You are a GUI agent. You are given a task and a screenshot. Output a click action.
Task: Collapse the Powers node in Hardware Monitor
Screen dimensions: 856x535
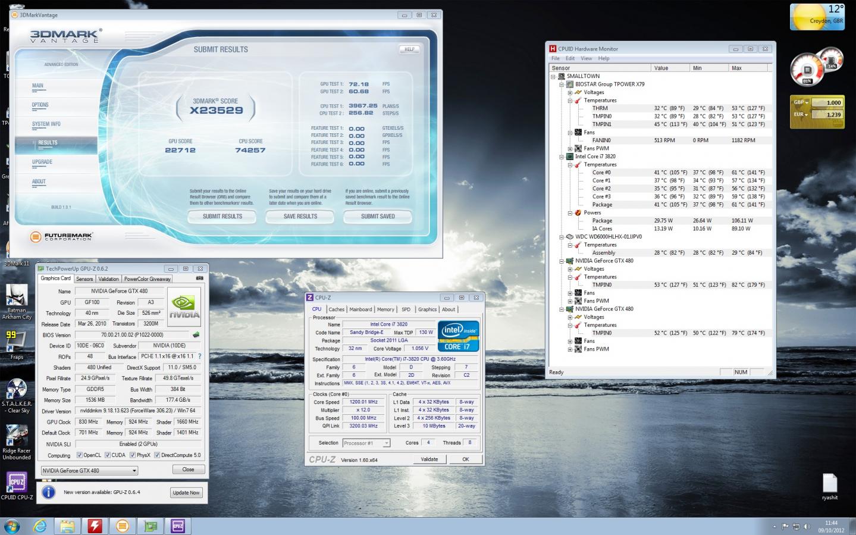point(570,212)
